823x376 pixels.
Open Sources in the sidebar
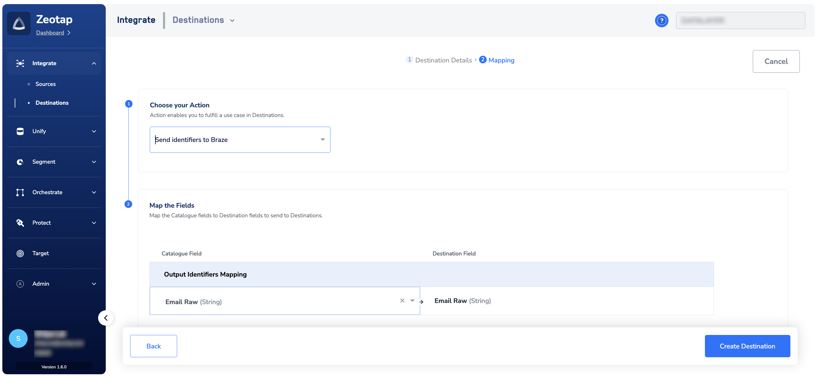45,84
